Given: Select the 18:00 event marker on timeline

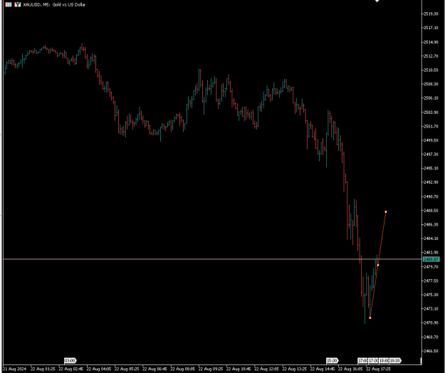Looking at the screenshot, I should pos(384,360).
